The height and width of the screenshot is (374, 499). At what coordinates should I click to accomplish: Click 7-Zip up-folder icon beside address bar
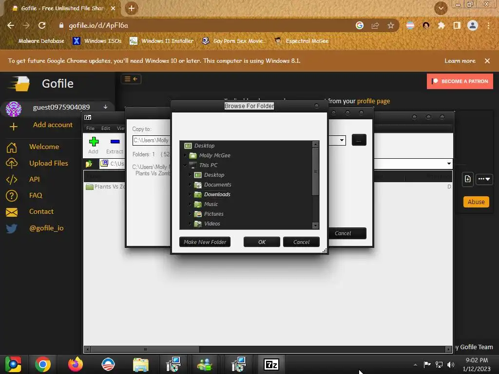89,164
